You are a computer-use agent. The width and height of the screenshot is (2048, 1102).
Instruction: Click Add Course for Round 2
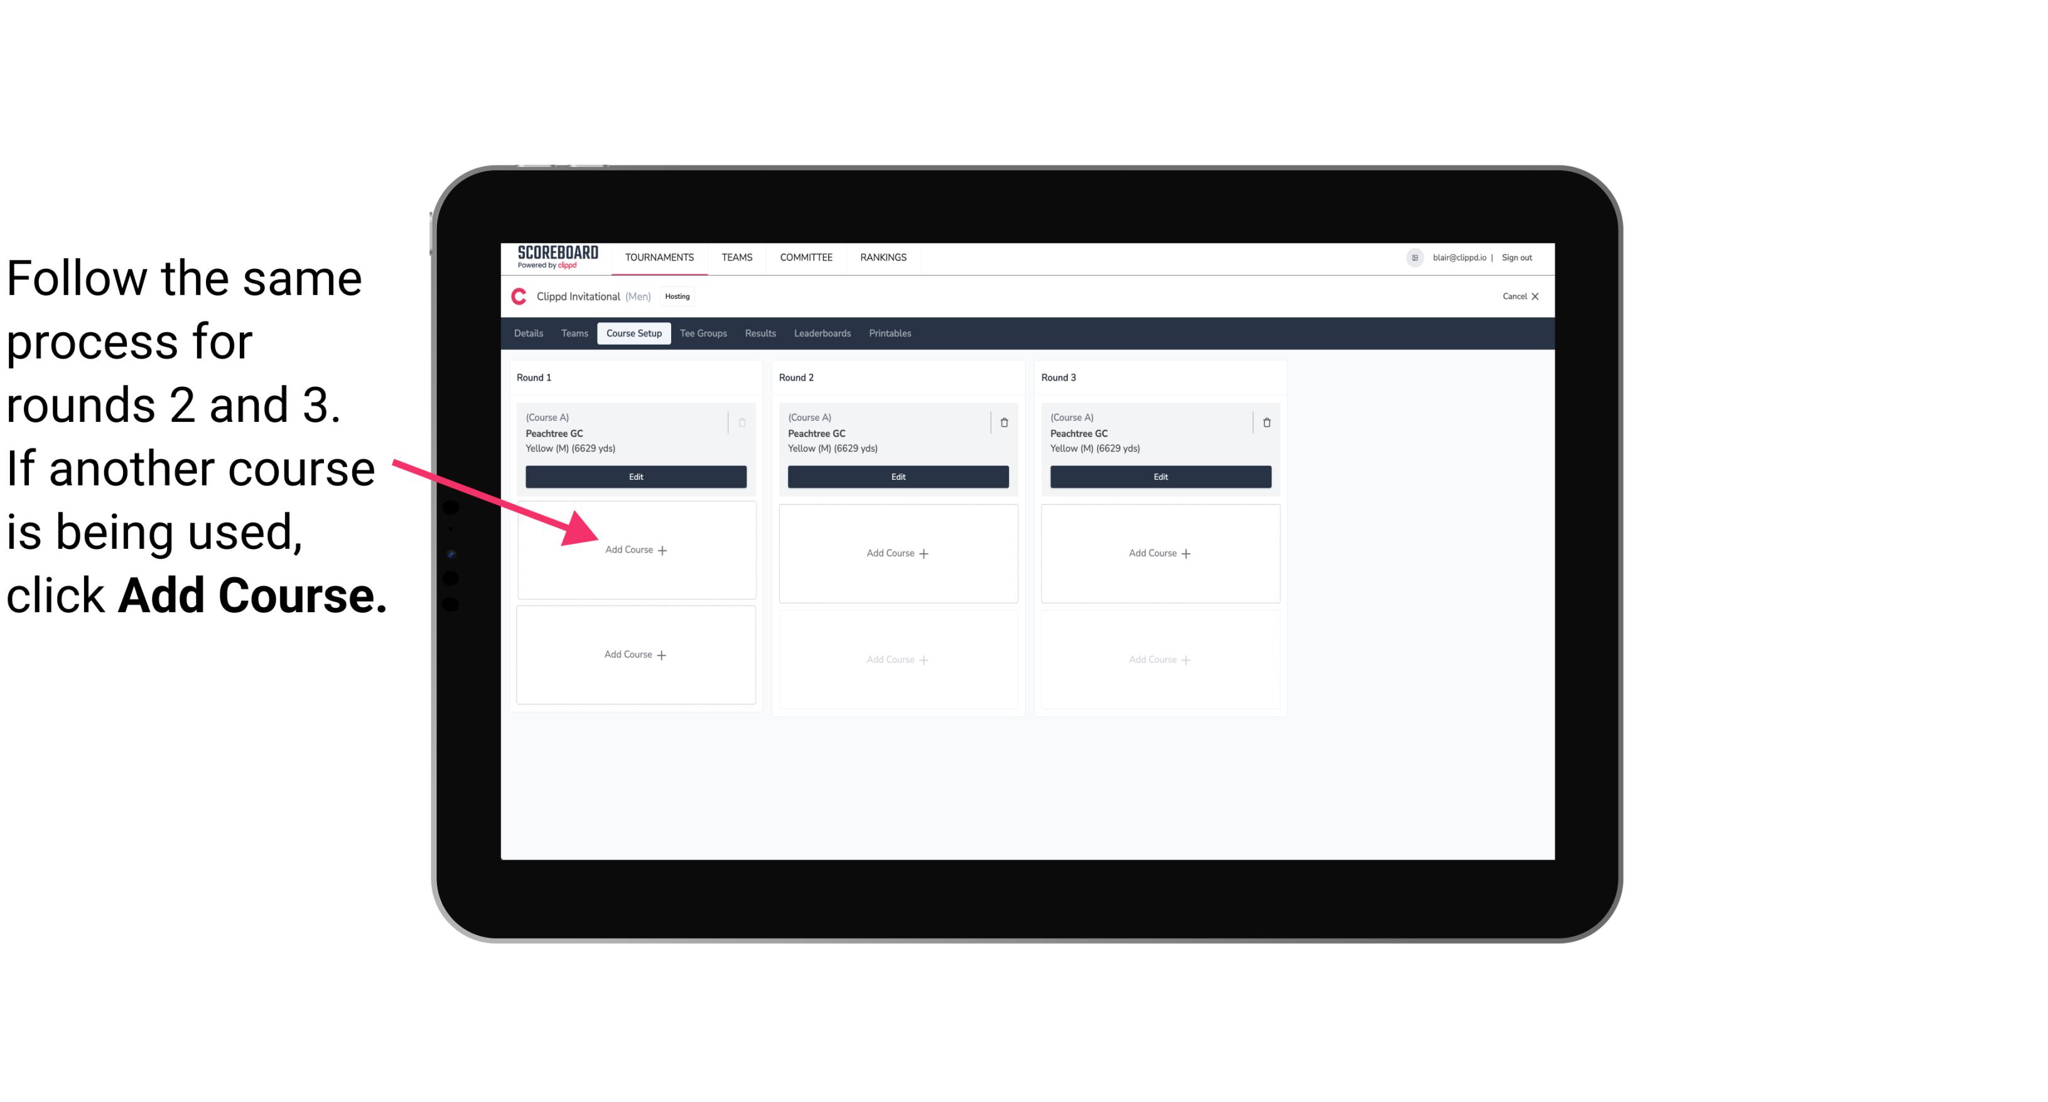pyautogui.click(x=897, y=553)
